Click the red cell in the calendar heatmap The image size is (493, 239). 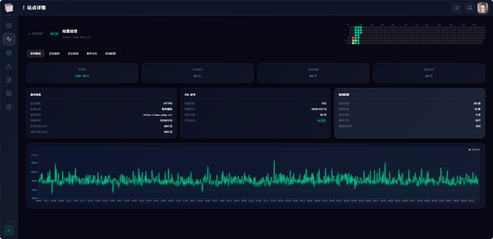[x=353, y=38]
